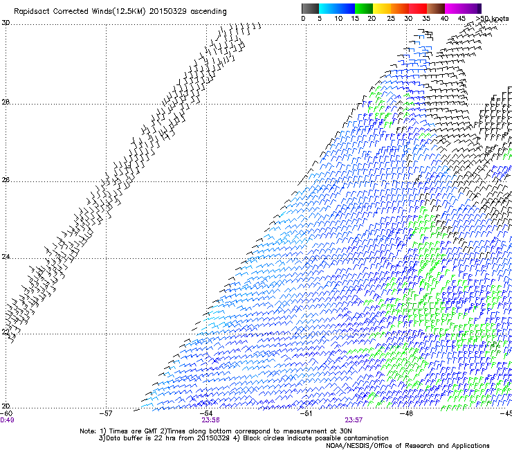Pick the magenta-purple 40–50 knots color segment
The width and height of the screenshot is (512, 450).
[463, 8]
